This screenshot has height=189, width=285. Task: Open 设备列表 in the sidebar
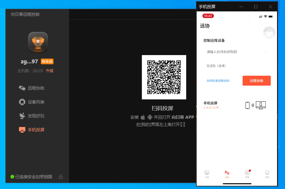[x=32, y=102]
